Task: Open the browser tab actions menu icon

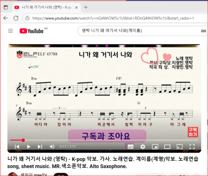Action: 6,7
